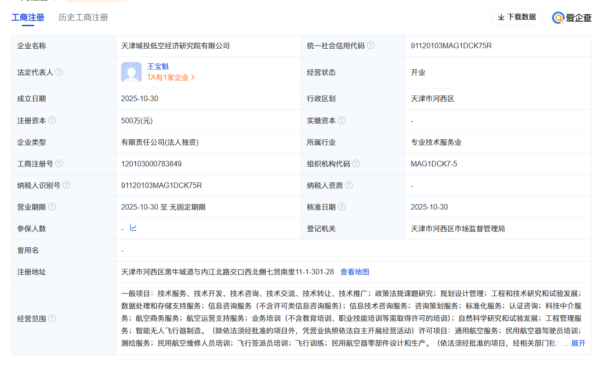Click the 下载数据 button
The image size is (603, 370).
pos(517,17)
